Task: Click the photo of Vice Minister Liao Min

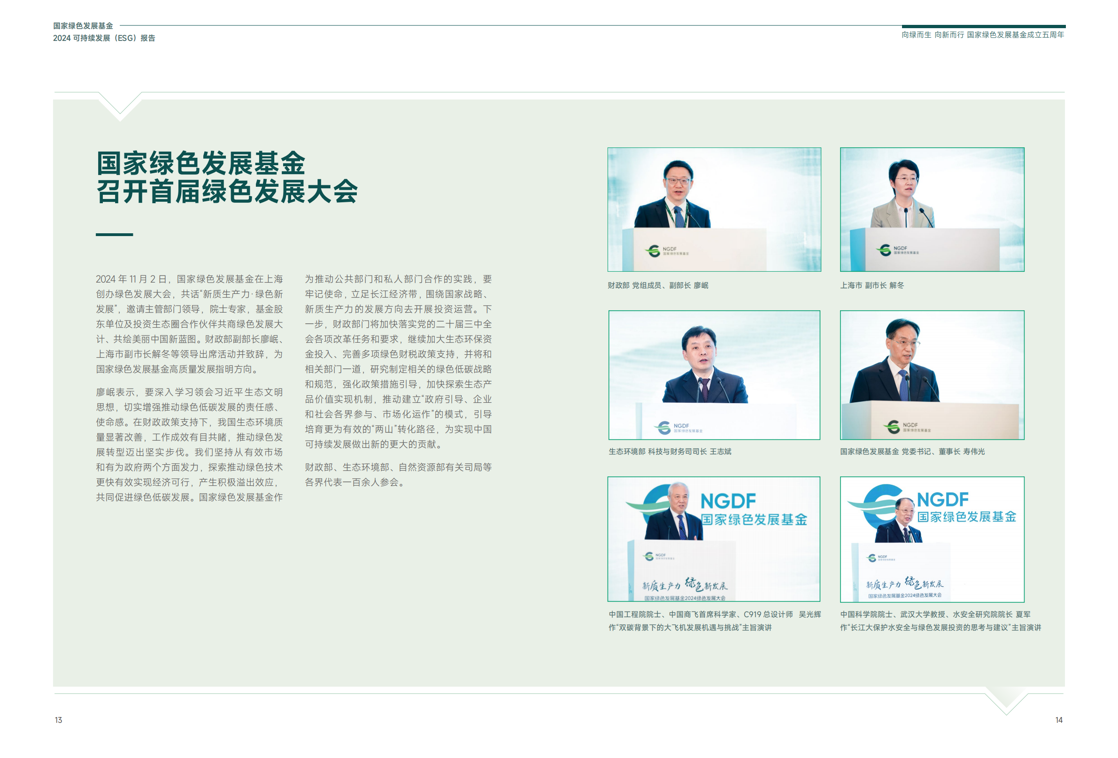Action: click(714, 209)
